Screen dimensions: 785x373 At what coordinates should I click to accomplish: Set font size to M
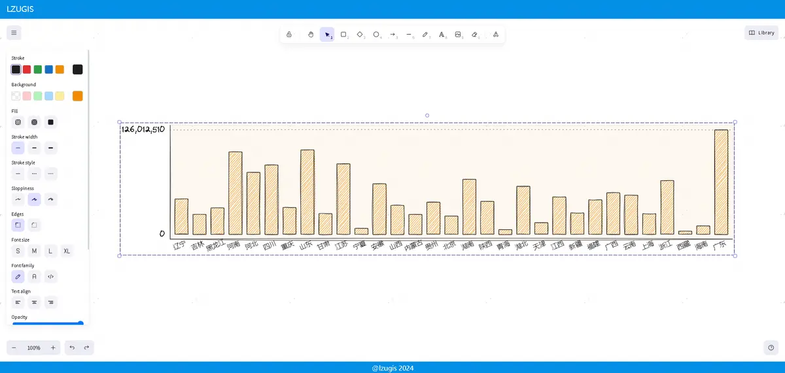(34, 251)
